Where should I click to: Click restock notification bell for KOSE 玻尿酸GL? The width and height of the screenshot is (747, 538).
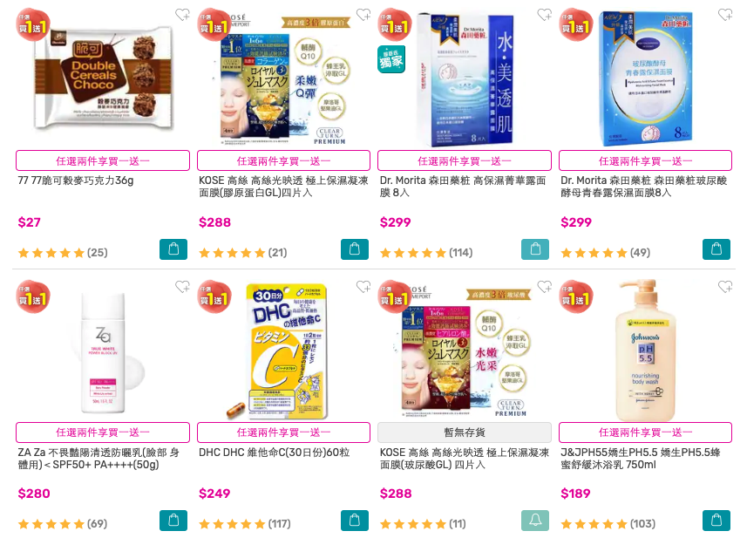click(x=535, y=521)
